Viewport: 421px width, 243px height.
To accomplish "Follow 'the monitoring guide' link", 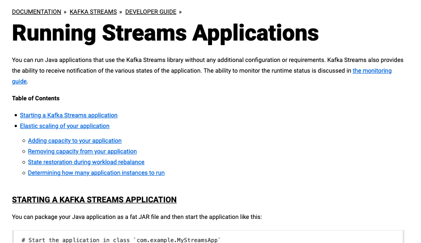I will click(x=372, y=70).
